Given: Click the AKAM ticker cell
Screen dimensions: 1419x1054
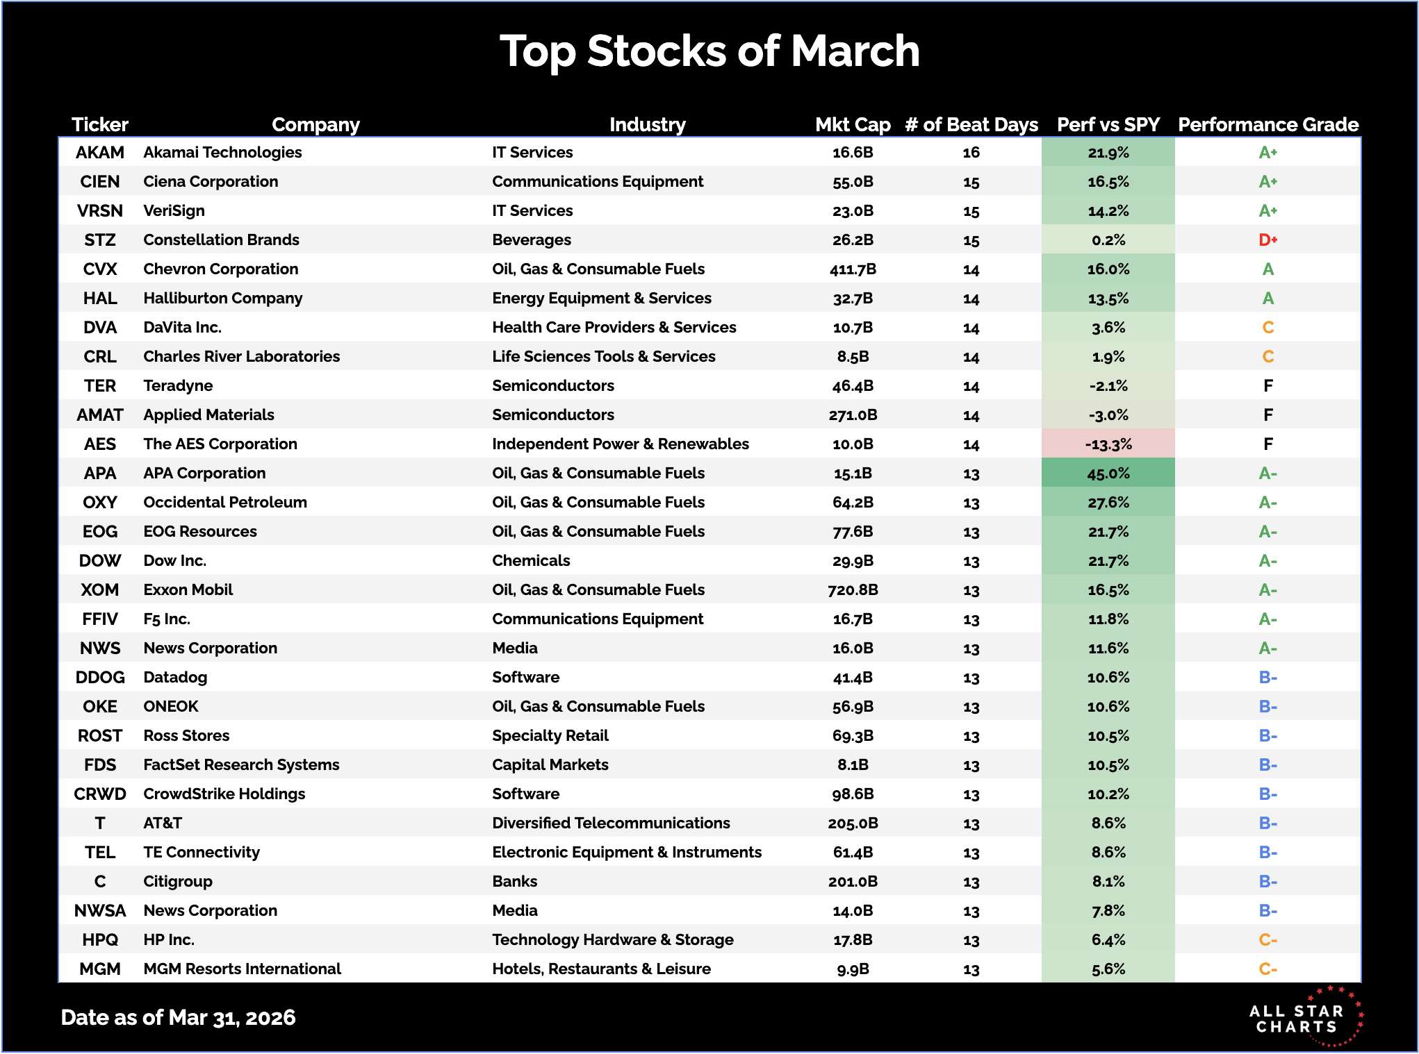Looking at the screenshot, I should (x=100, y=152).
